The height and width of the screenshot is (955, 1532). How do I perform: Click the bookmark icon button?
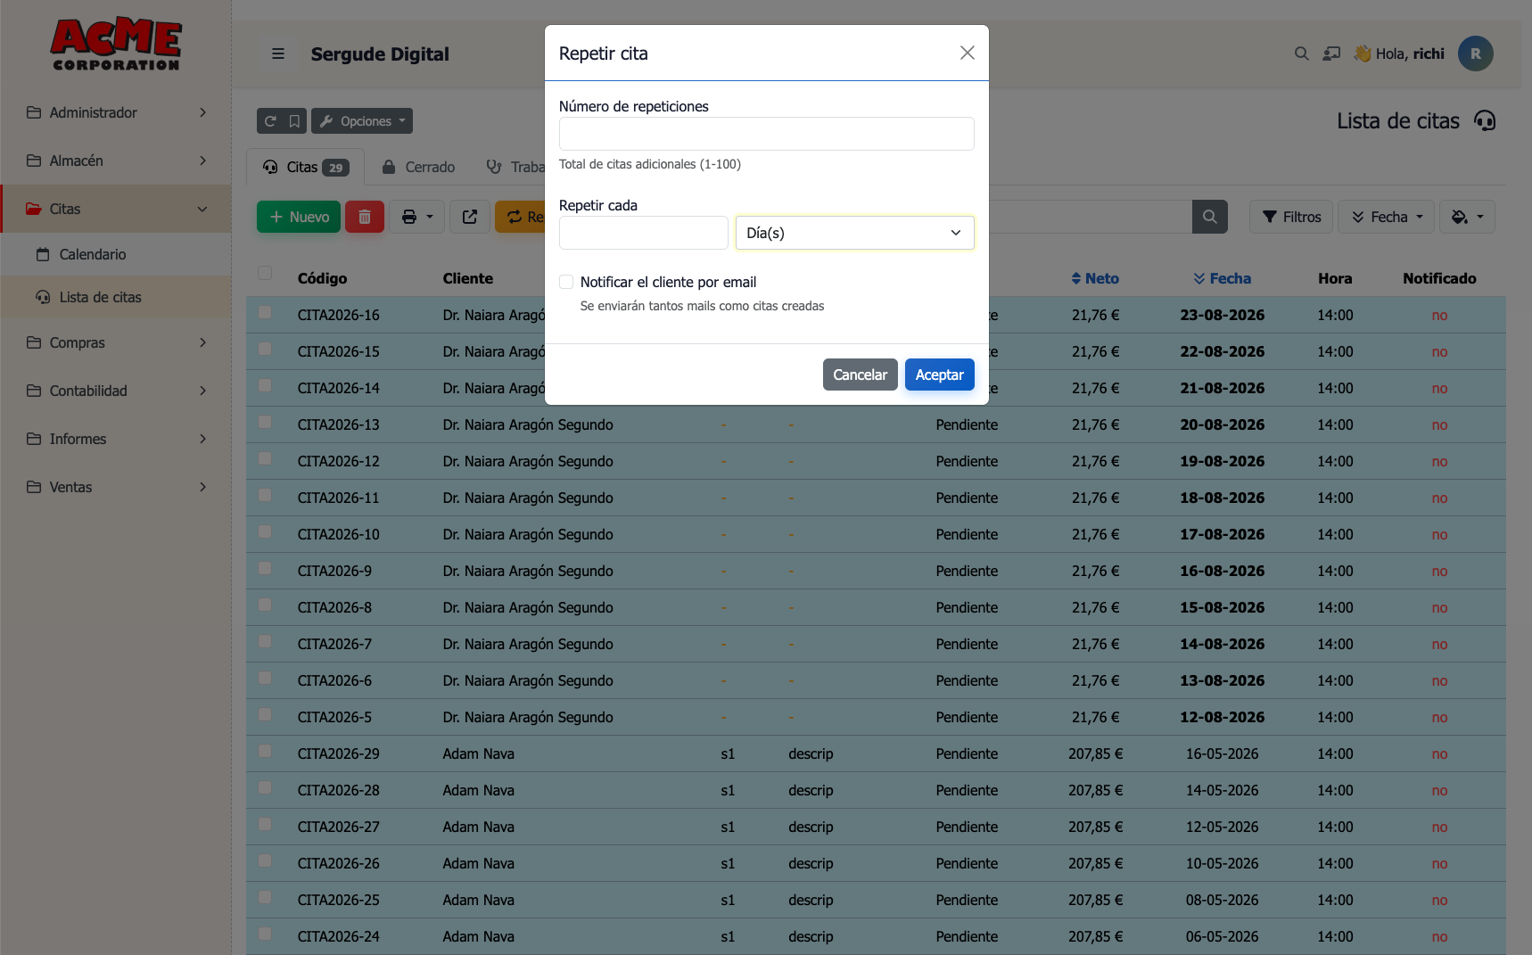(294, 121)
